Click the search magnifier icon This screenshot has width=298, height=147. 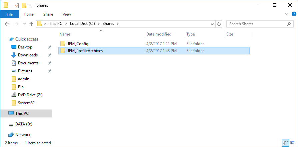pyautogui.click(x=289, y=24)
